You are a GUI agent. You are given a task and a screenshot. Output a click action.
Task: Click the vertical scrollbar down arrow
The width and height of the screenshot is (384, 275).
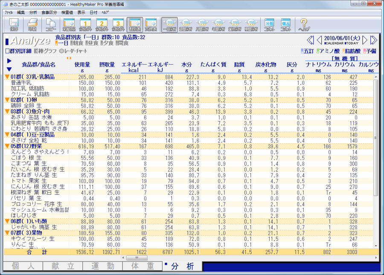[375, 246]
